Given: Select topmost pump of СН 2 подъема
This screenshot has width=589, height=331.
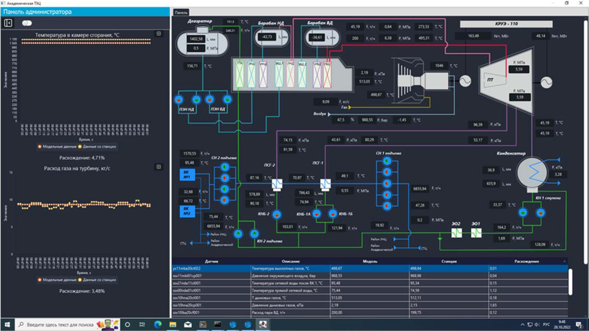Looking at the screenshot, I should [x=224, y=167].
